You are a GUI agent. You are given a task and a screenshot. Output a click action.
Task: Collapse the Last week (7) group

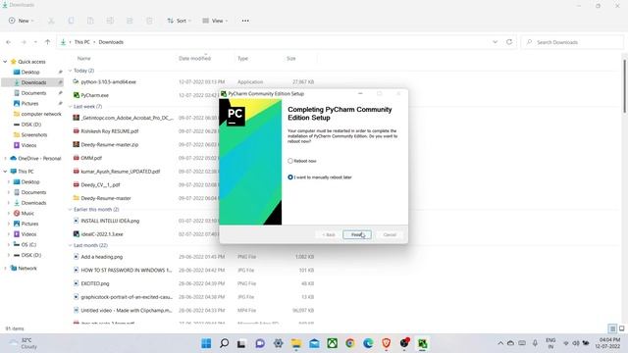[x=70, y=107]
